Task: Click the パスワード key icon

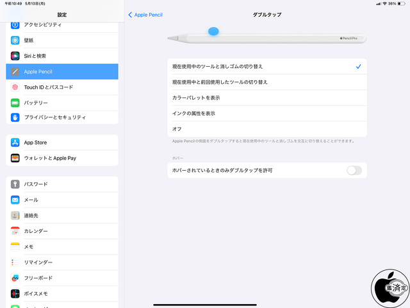Action: tap(15, 184)
